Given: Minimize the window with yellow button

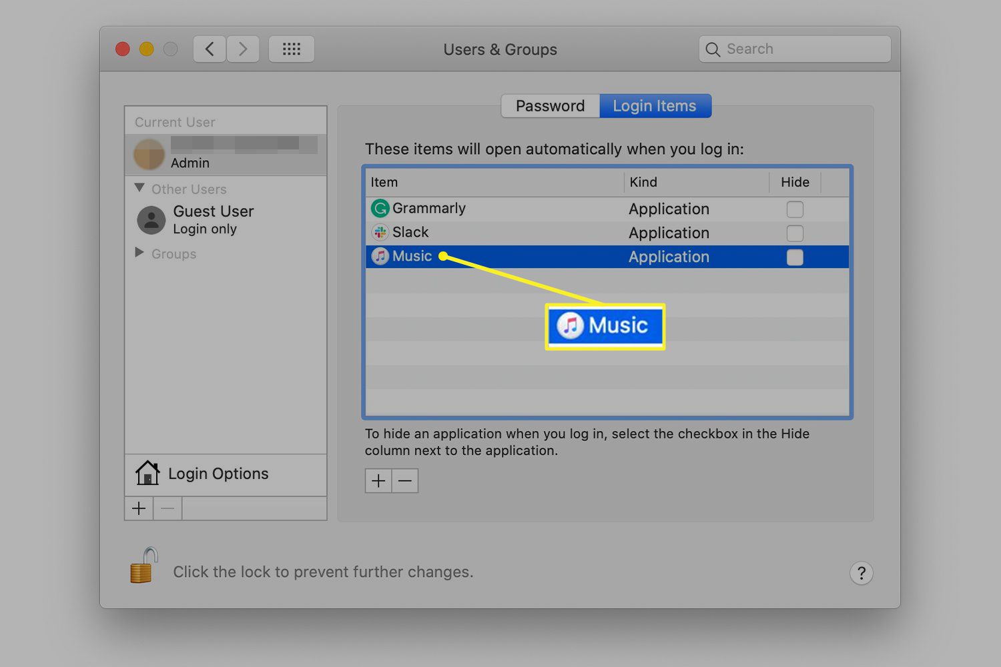Looking at the screenshot, I should [x=147, y=49].
